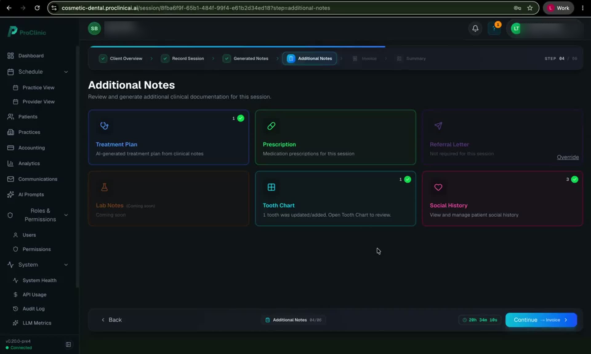This screenshot has height=354, width=591.
Task: Click the ProClinic logo
Action: pos(27,32)
